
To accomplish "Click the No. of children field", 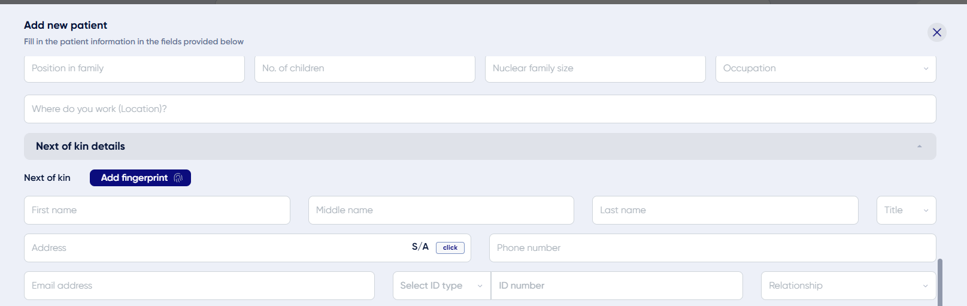I will tap(365, 69).
